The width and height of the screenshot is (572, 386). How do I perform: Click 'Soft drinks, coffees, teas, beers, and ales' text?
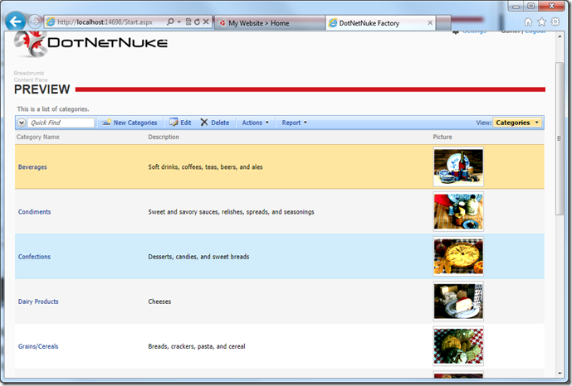click(x=205, y=167)
